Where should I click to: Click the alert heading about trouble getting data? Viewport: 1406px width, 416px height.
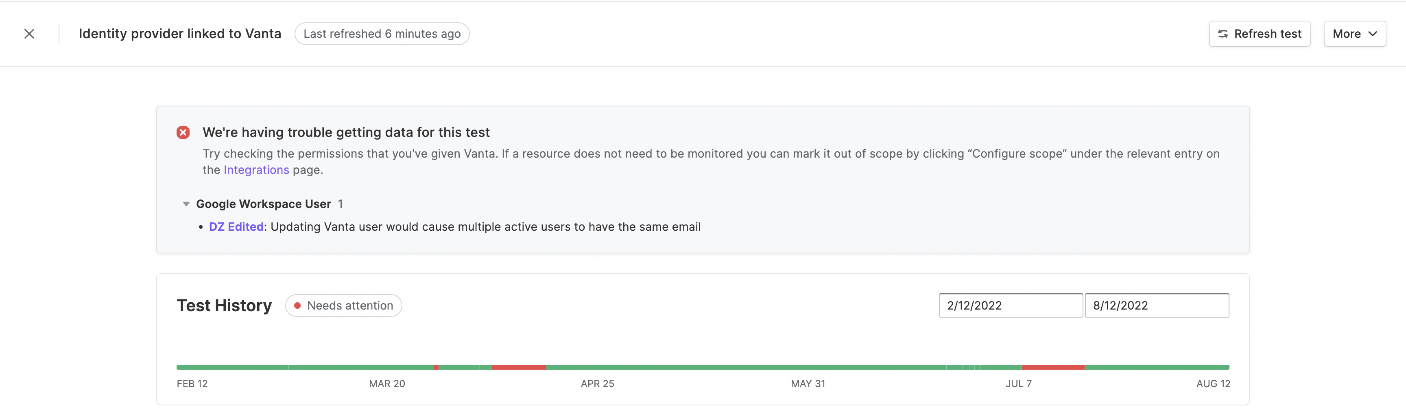pos(346,132)
